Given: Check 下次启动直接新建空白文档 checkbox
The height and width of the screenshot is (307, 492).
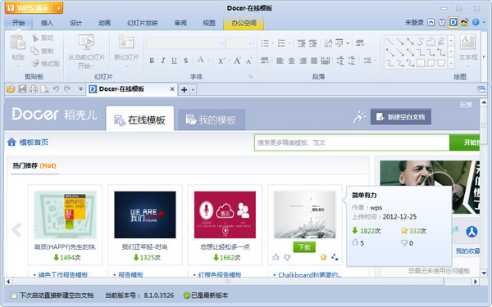Looking at the screenshot, I should tap(13, 295).
